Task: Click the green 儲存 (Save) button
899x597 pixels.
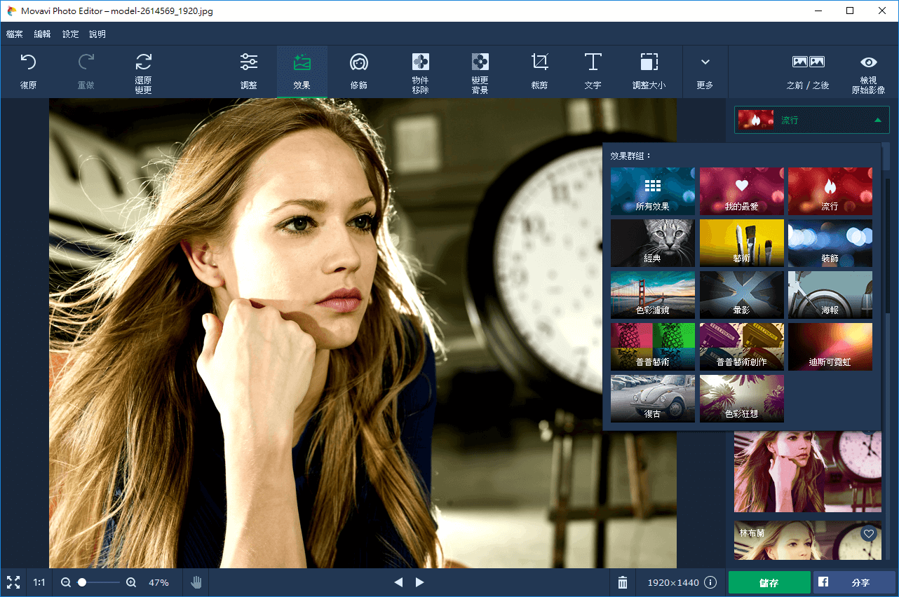Action: [769, 582]
